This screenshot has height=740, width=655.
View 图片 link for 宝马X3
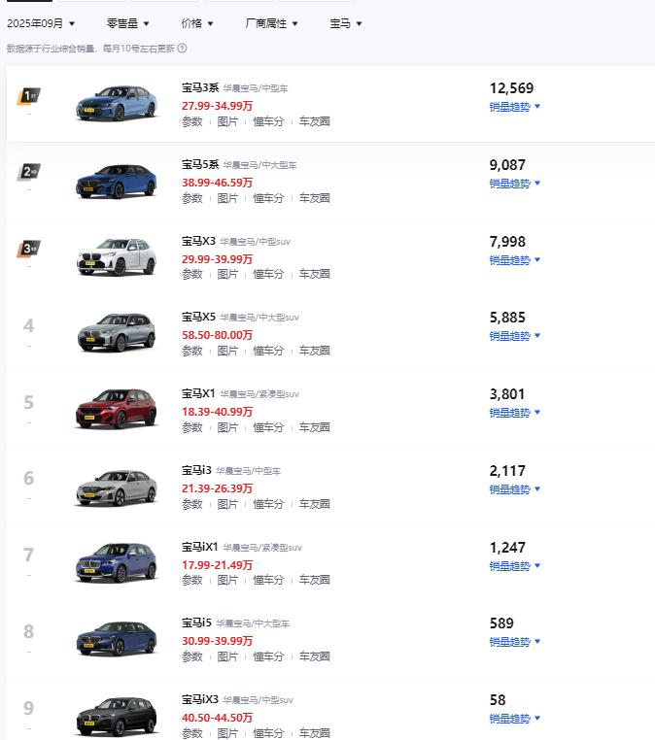(x=227, y=274)
